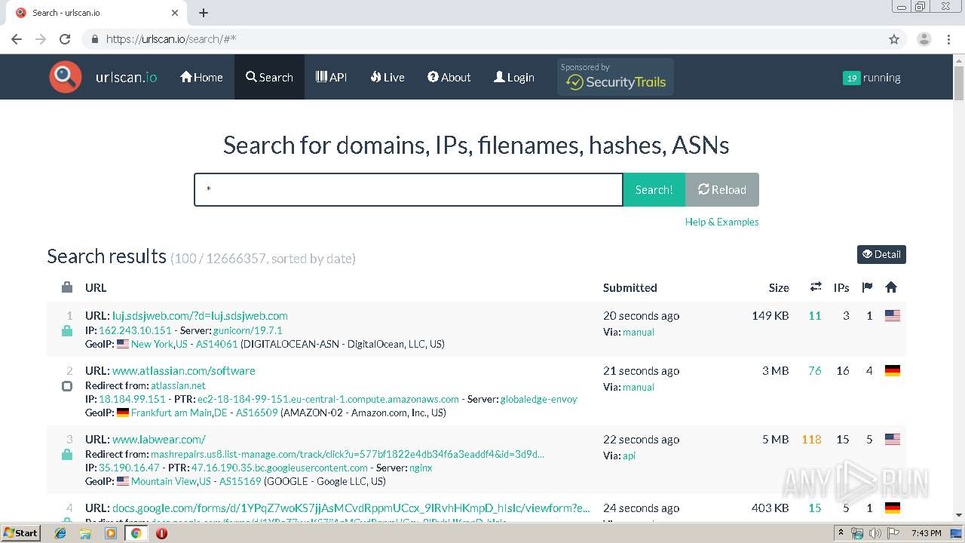Click the unlocked icon in the atlassian row
965x543 pixels.
67,385
